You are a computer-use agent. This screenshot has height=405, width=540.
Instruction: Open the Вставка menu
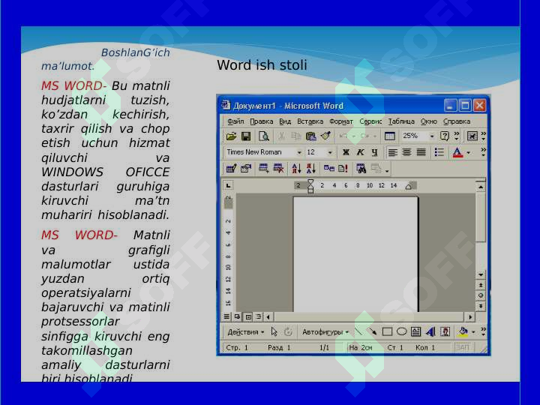coord(310,121)
